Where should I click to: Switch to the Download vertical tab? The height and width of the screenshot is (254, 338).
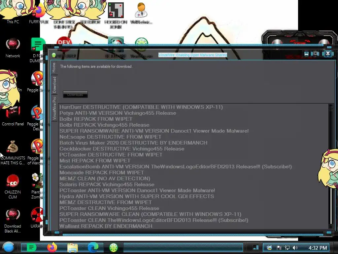[54, 85]
